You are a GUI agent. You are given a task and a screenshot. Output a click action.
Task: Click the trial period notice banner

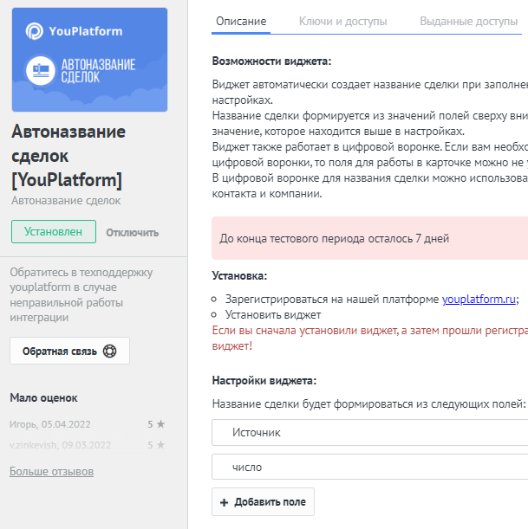point(370,238)
